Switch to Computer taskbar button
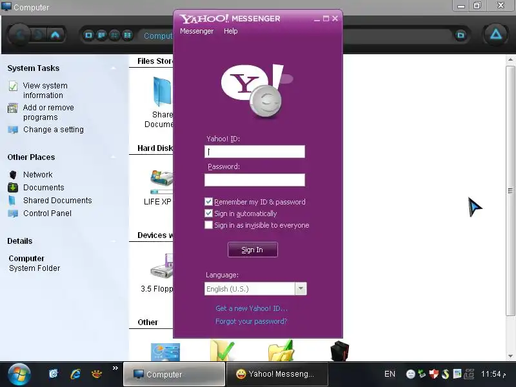The width and height of the screenshot is (516, 387). coord(174,374)
